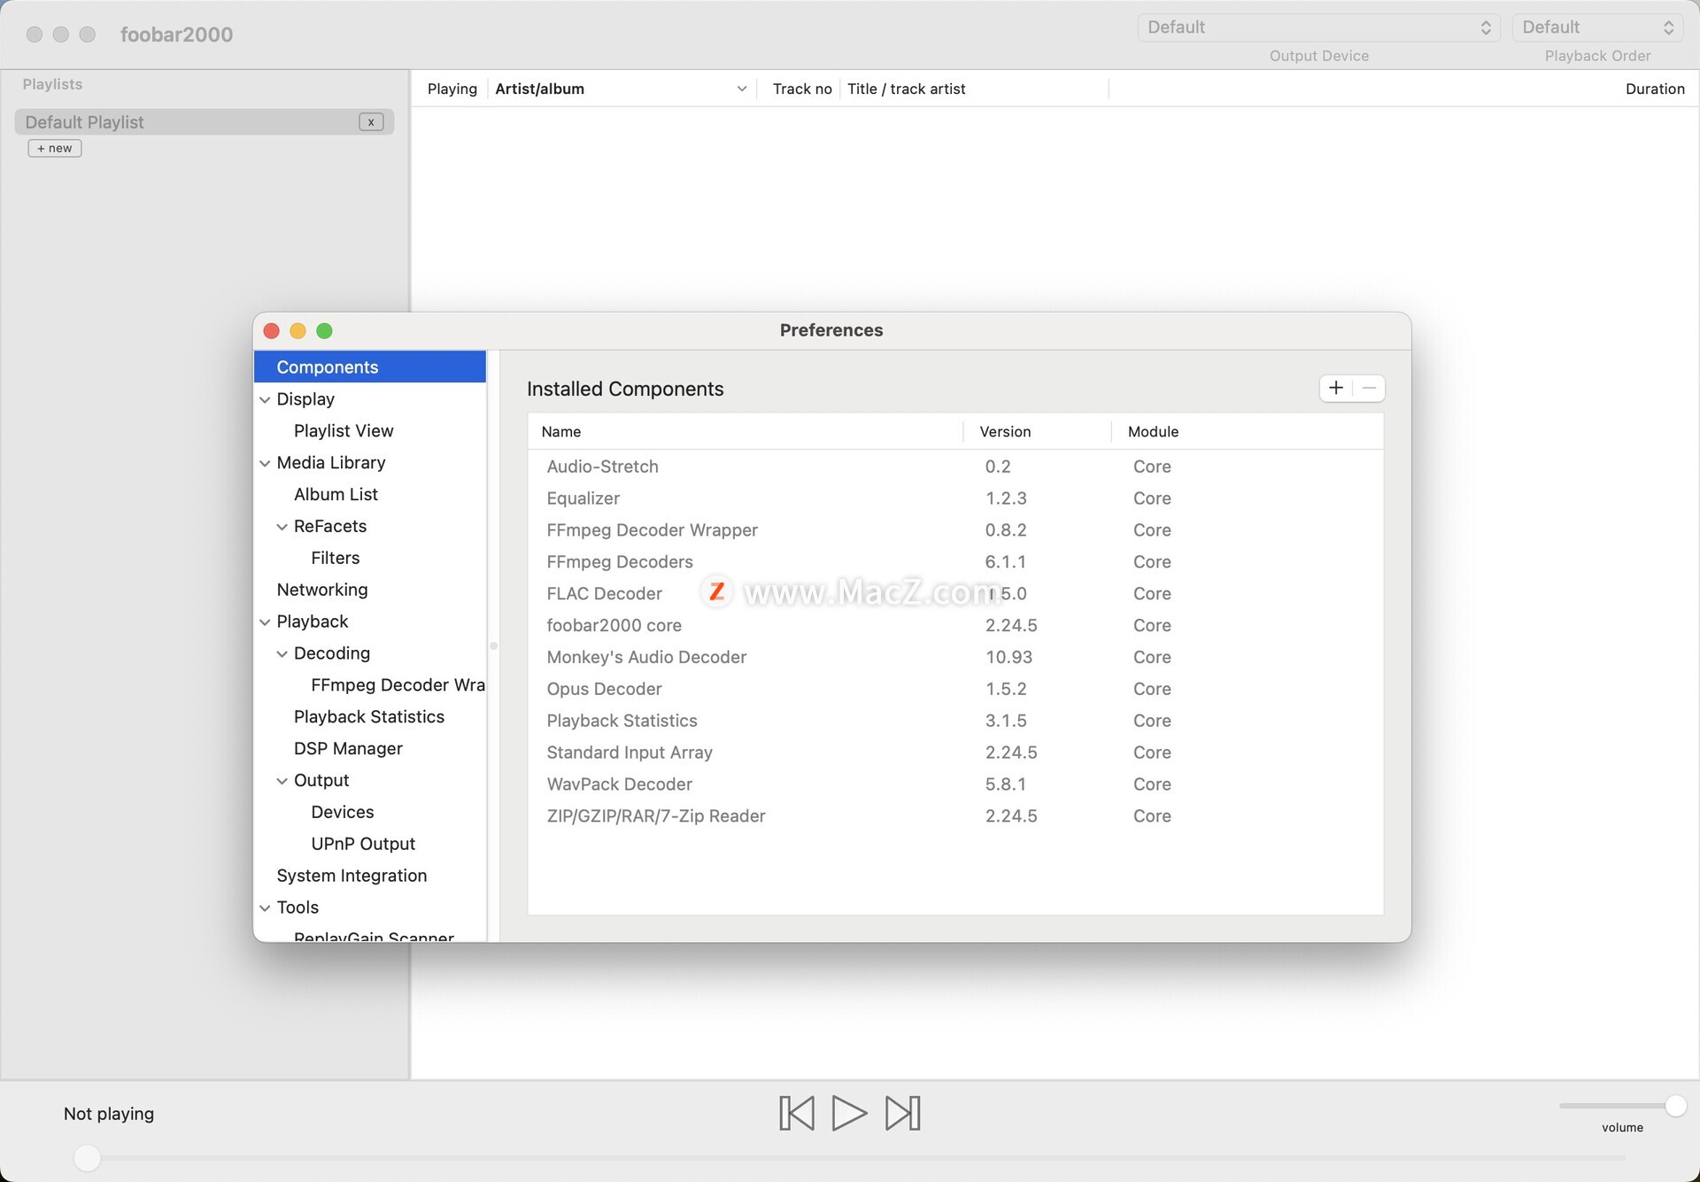Select the FFmpeg Decoder Wrapper component row
1700x1182 pixels.
click(x=955, y=530)
